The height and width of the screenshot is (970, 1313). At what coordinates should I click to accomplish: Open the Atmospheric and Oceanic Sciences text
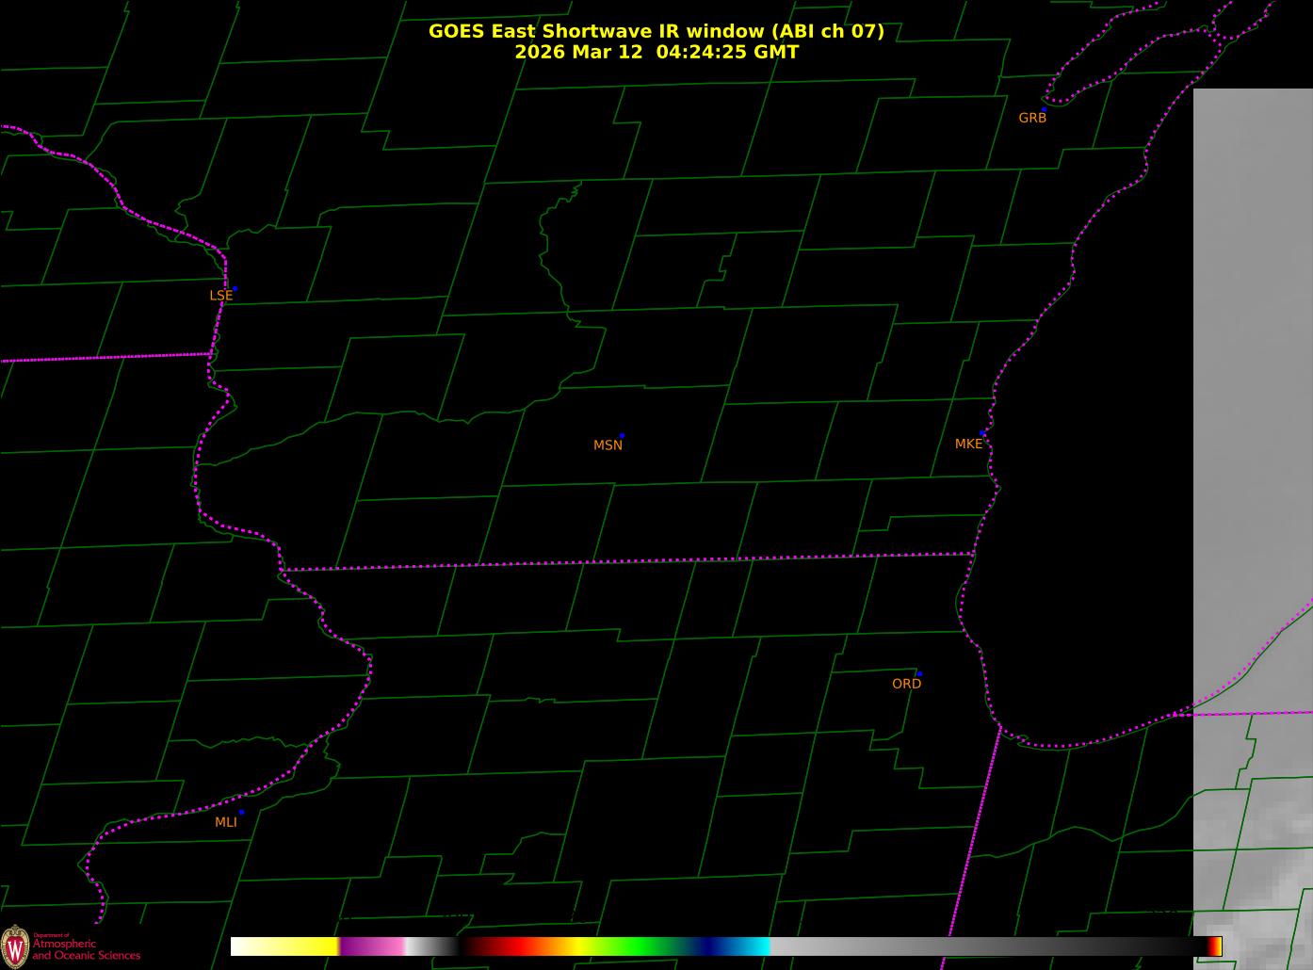click(x=86, y=949)
